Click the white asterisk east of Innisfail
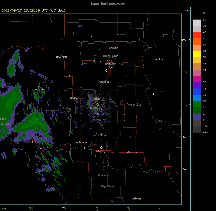 tap(126, 76)
